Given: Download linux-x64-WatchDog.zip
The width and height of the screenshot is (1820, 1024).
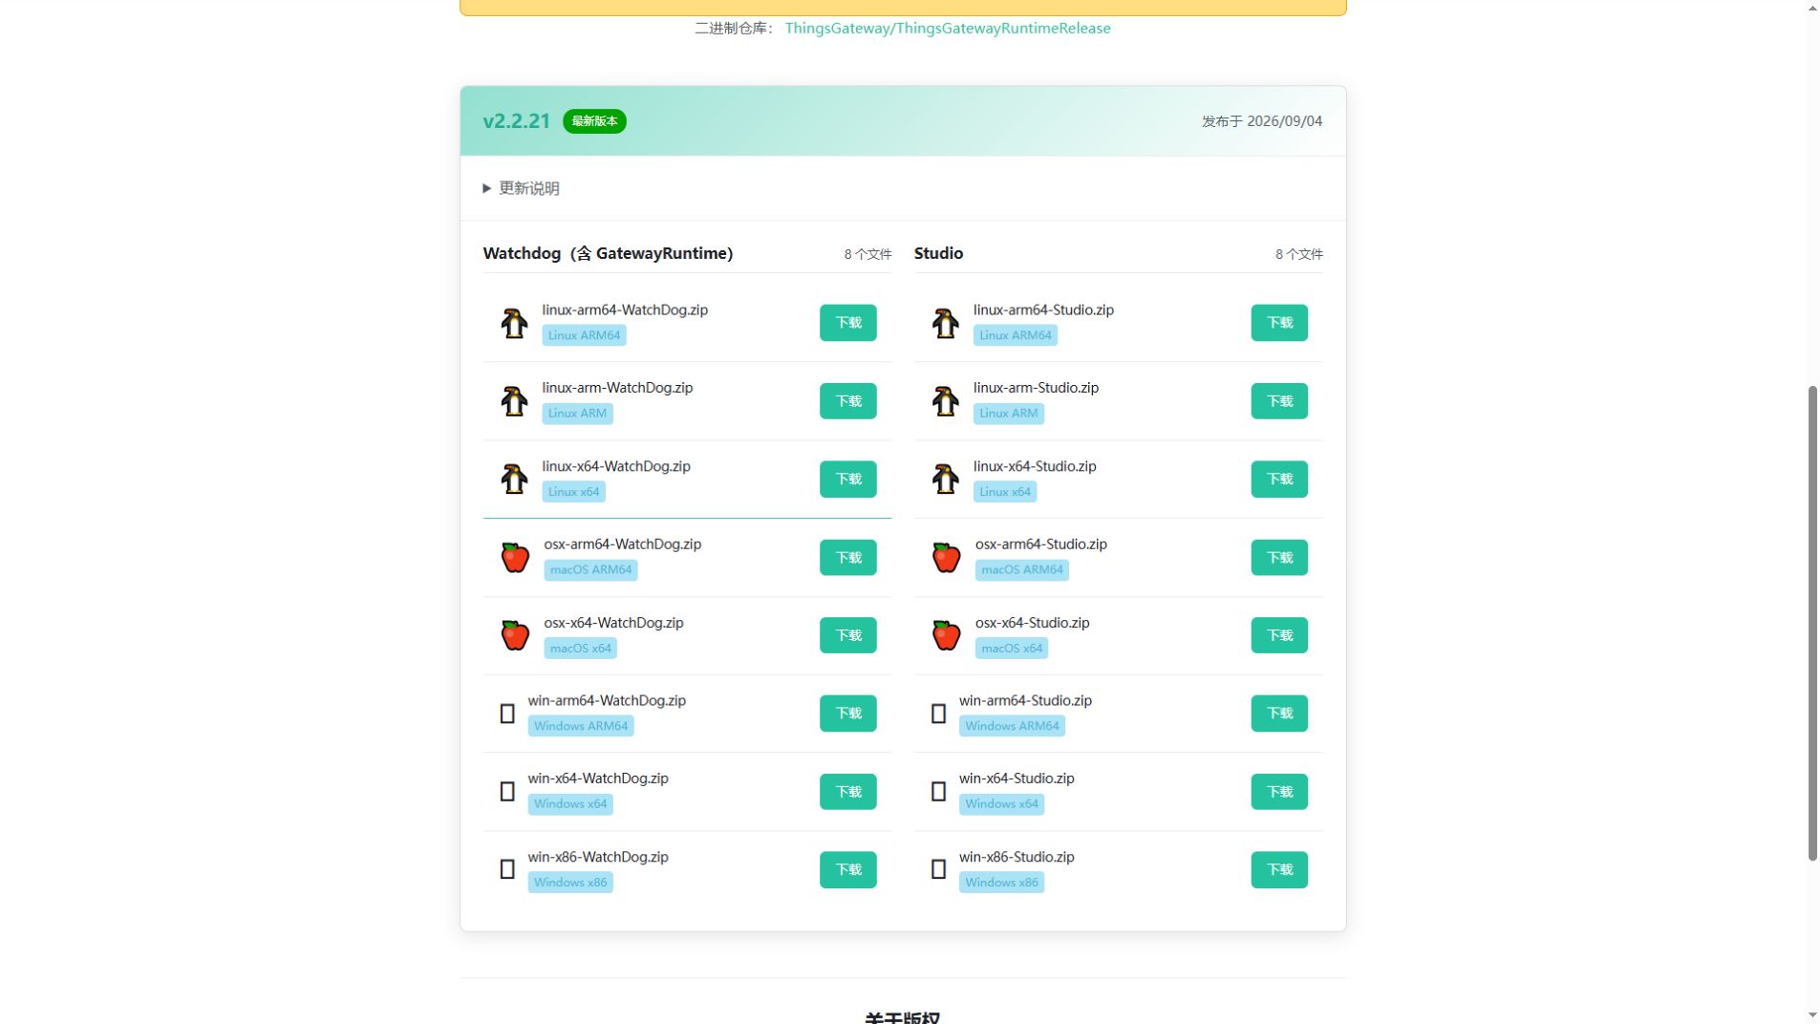Looking at the screenshot, I should point(847,479).
